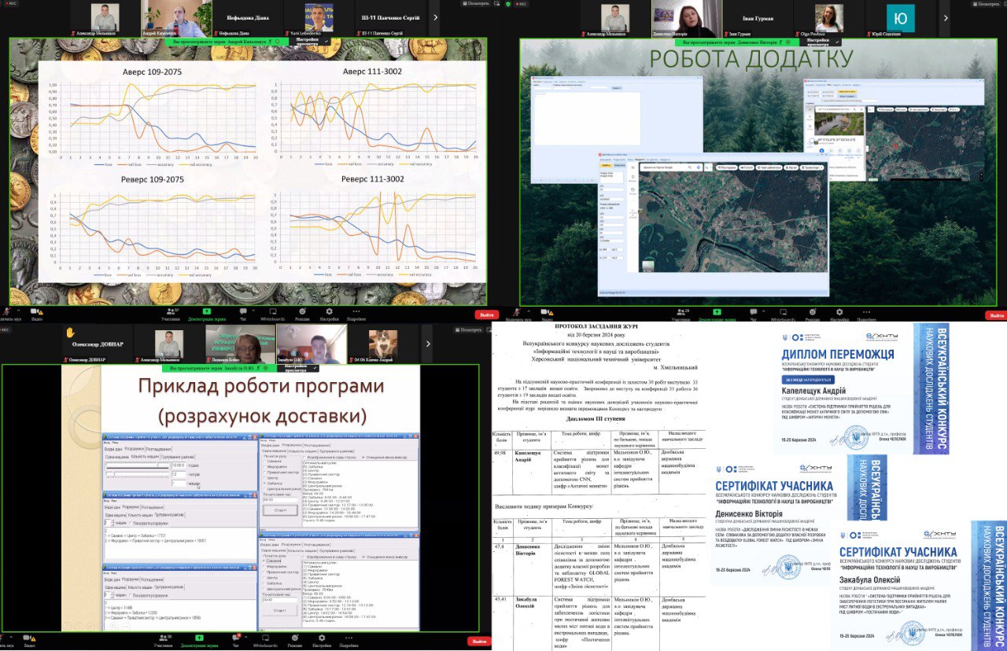This screenshot has height=651, width=1007.
Task: Open Подробнее menu in coin charts Zoom window
Action: [x=356, y=314]
